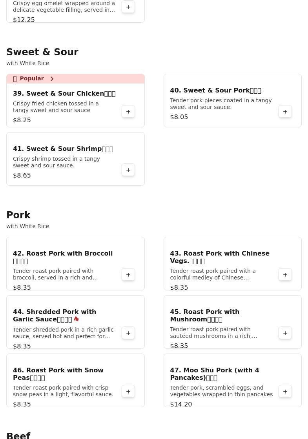Click the spicy flame icon on item 44
This screenshot has height=439, width=308.
pyautogui.click(x=76, y=319)
